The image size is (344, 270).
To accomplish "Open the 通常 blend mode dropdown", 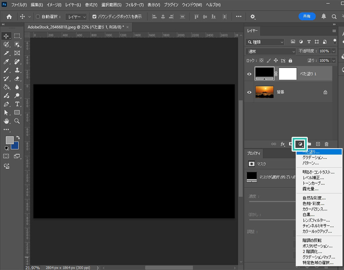I will [271, 51].
